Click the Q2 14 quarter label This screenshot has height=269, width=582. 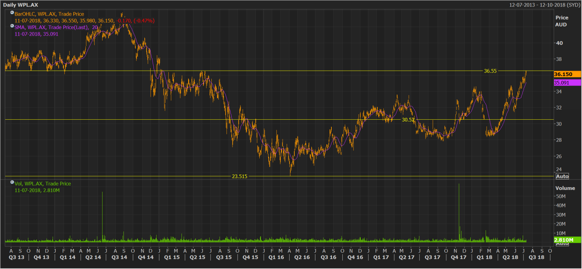(x=93, y=257)
